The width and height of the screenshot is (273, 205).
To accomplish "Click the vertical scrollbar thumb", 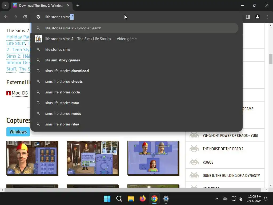I will coord(271,59).
